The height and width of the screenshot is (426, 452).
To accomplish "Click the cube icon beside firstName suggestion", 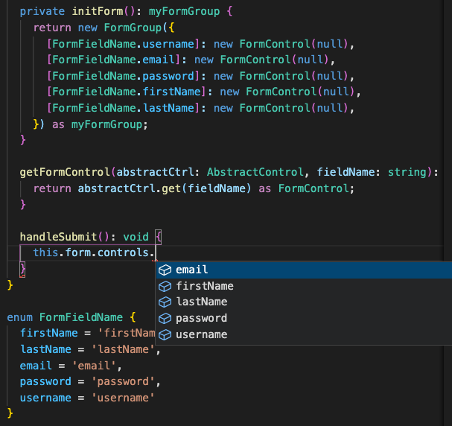I will [165, 286].
